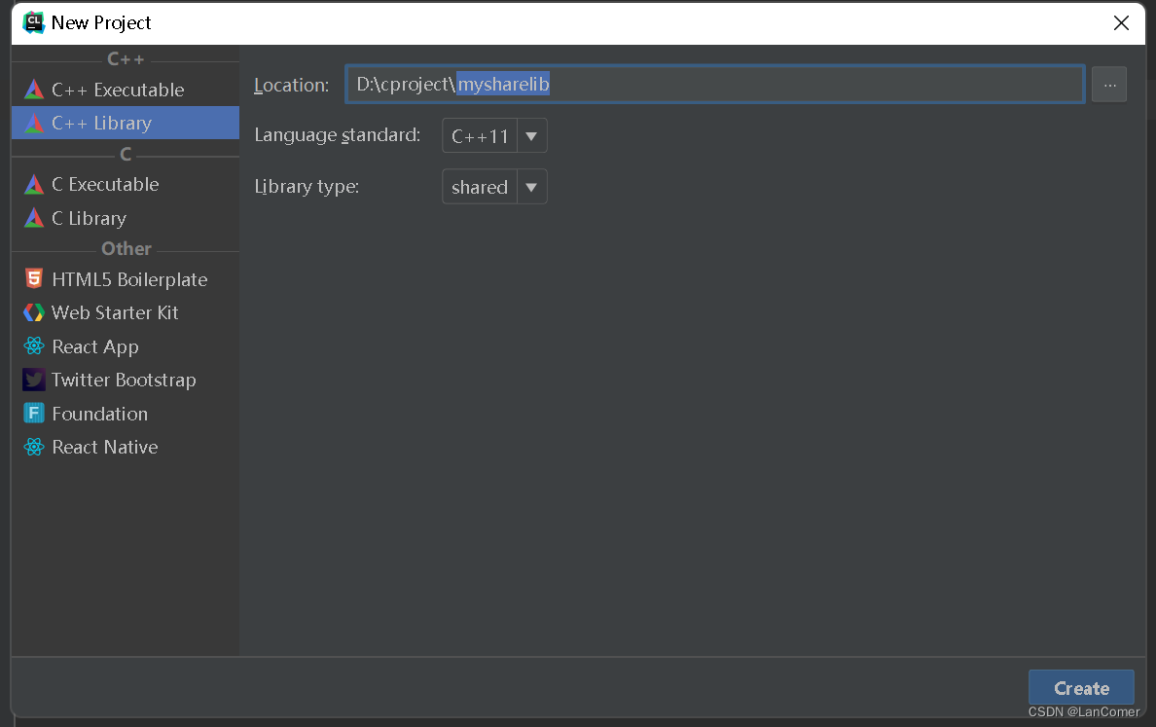
Task: Pick Web Starter Kit template
Action: (126, 312)
